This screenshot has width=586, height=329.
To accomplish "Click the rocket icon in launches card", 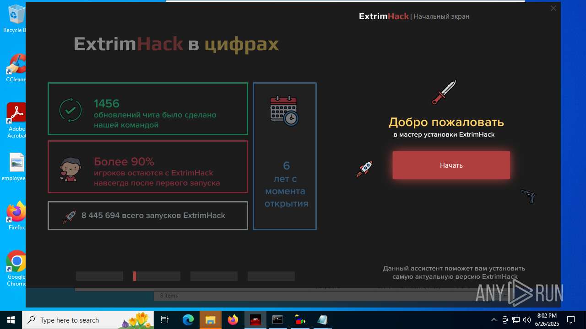I will coord(69,217).
